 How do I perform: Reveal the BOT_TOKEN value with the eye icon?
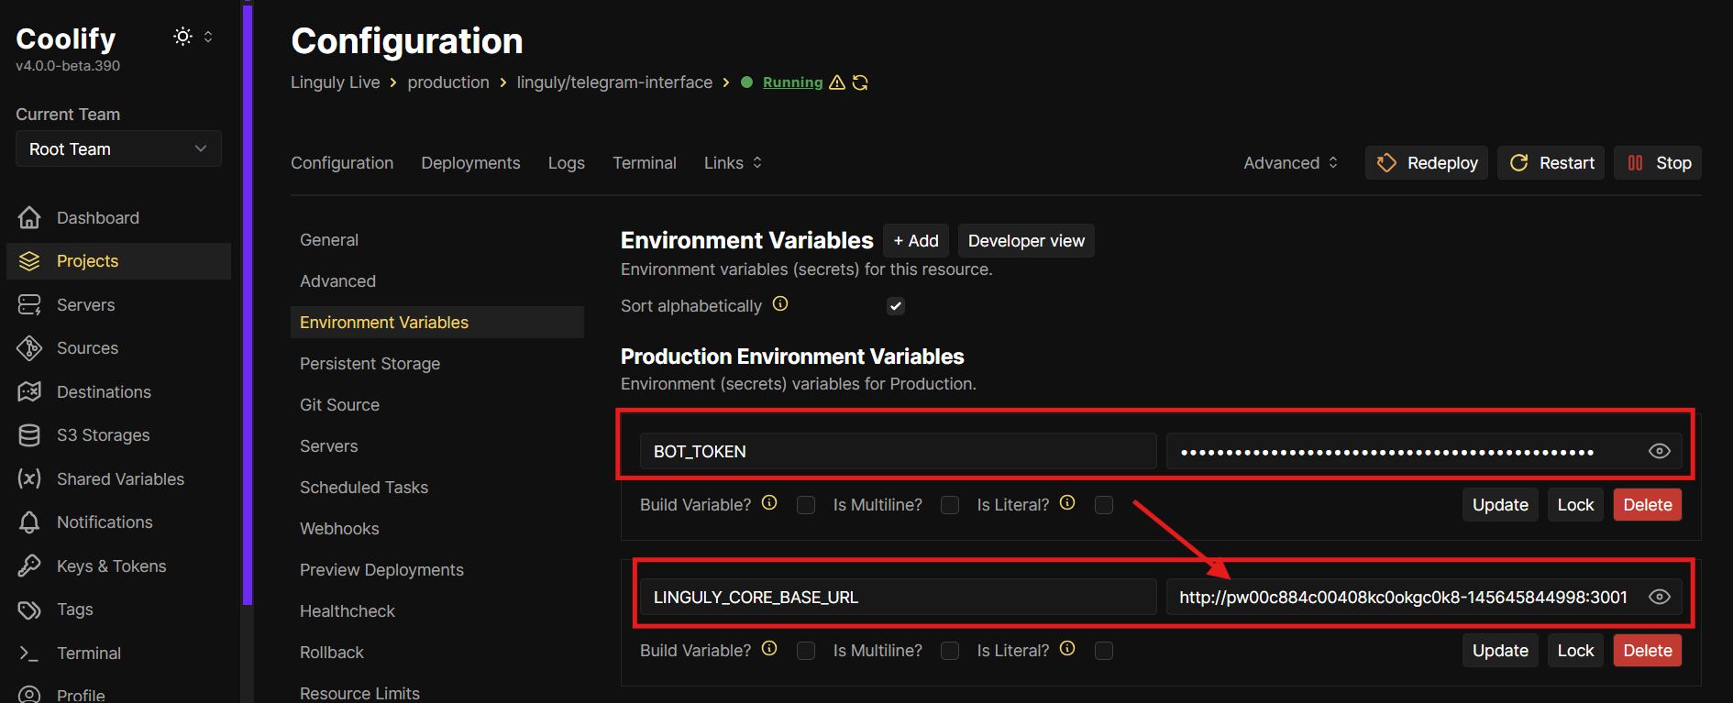coord(1660,451)
